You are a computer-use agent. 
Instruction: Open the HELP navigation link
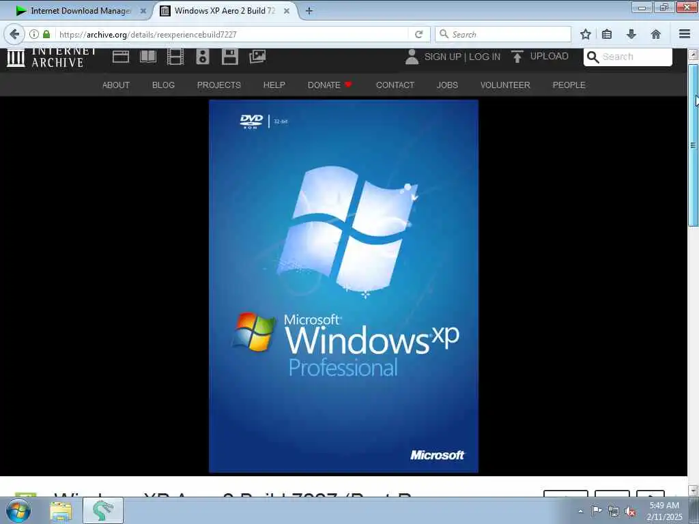pyautogui.click(x=274, y=85)
